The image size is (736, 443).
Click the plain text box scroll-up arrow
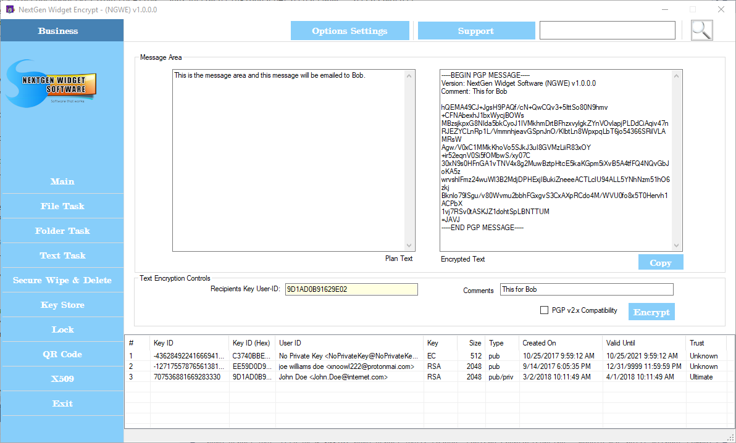pos(409,75)
